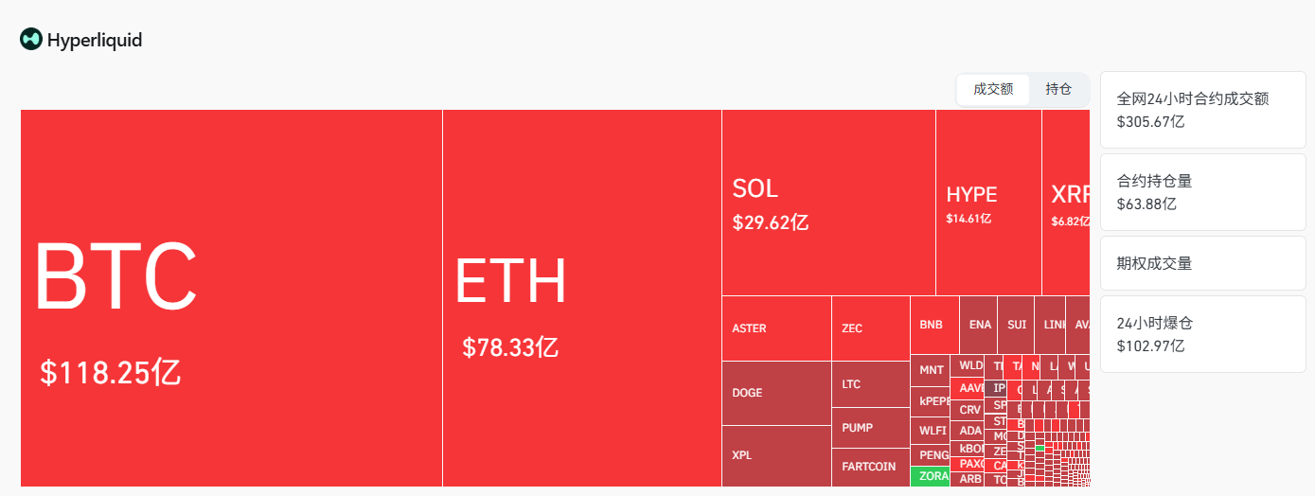
Task: Switch to the 成交额 tab
Action: click(993, 89)
